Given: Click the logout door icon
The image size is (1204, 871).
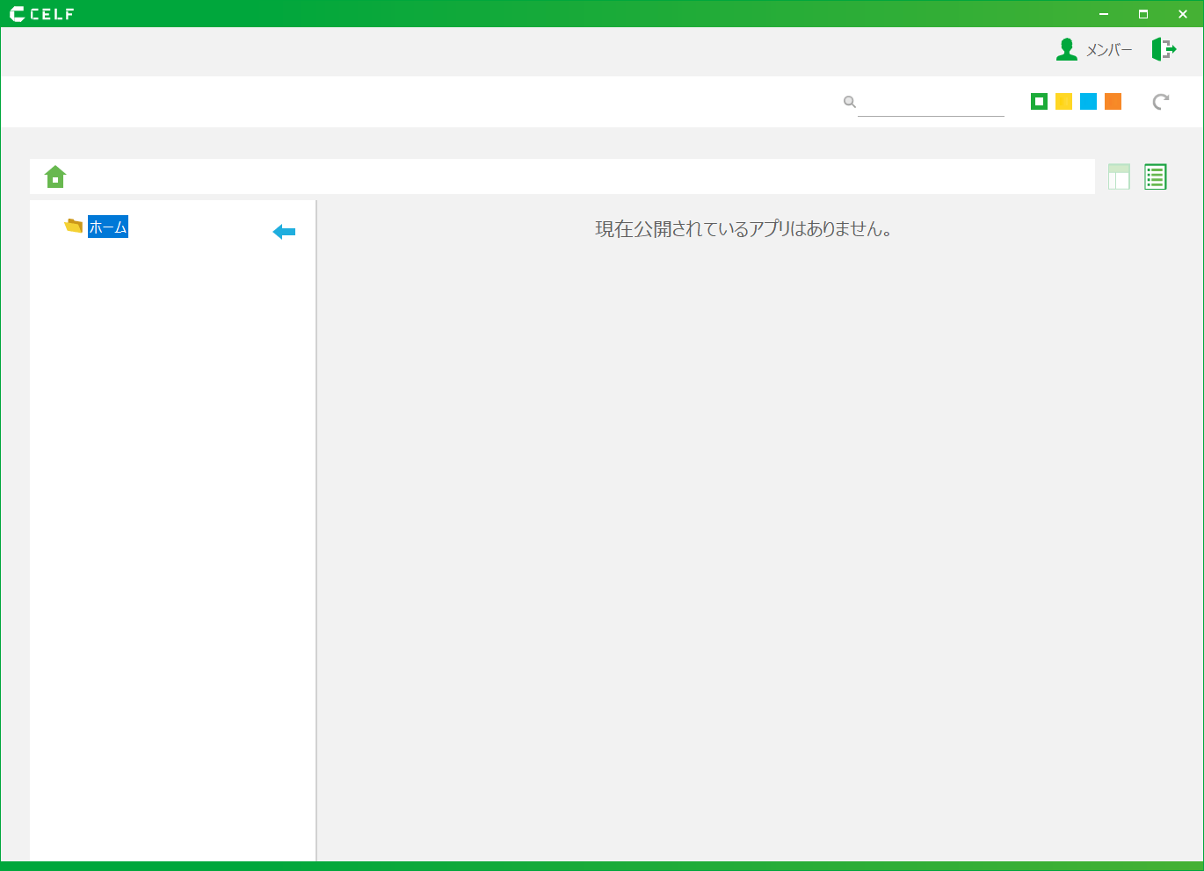Looking at the screenshot, I should tap(1164, 49).
